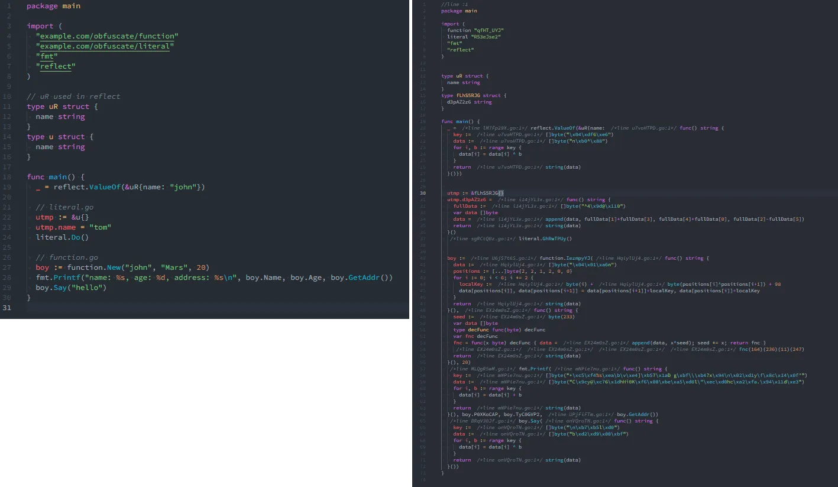Click the "example.com/obfuscate/function" import string
This screenshot has height=487, width=838.
point(107,36)
